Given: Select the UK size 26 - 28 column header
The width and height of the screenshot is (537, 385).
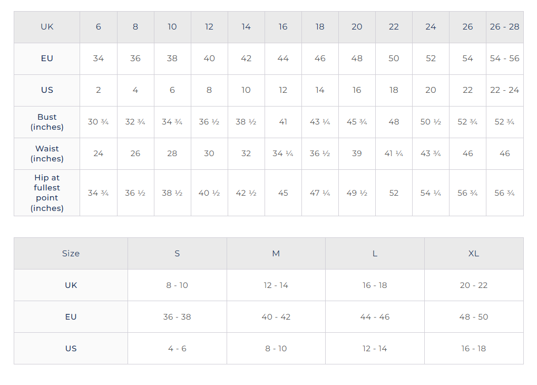Looking at the screenshot, I should click(x=504, y=27).
